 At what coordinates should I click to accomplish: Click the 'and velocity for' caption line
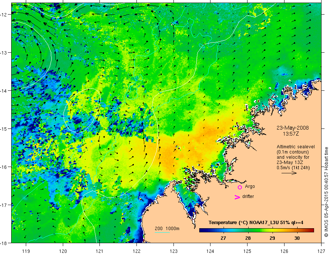(293, 157)
